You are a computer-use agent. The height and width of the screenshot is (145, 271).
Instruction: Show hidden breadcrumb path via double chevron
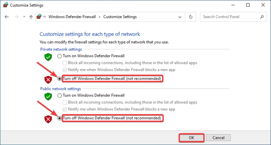click(44, 17)
